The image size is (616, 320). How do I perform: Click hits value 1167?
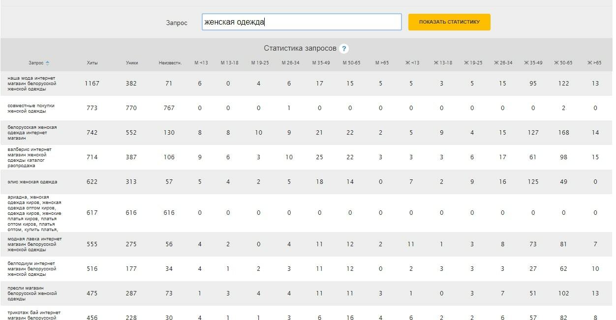(x=92, y=84)
